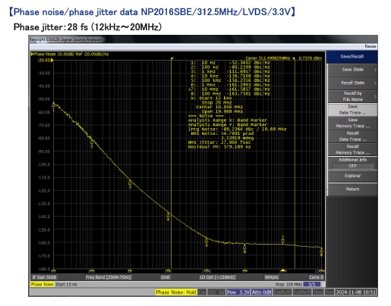Click the Stop 100 MHz value
The width and height of the screenshot is (391, 306).
click(289, 284)
